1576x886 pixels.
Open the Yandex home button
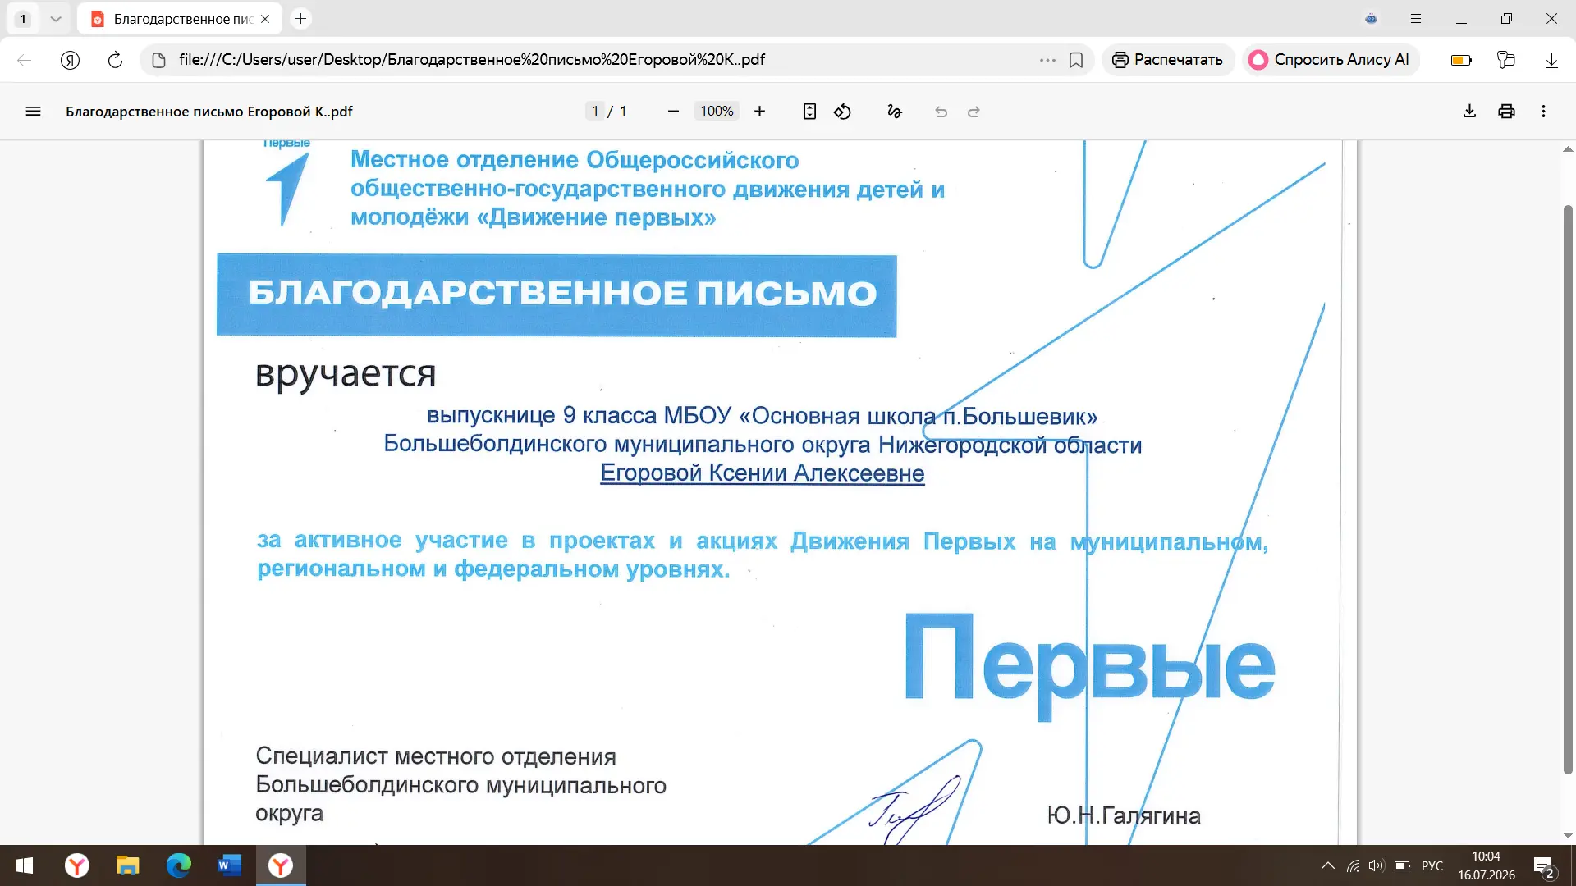pyautogui.click(x=70, y=60)
